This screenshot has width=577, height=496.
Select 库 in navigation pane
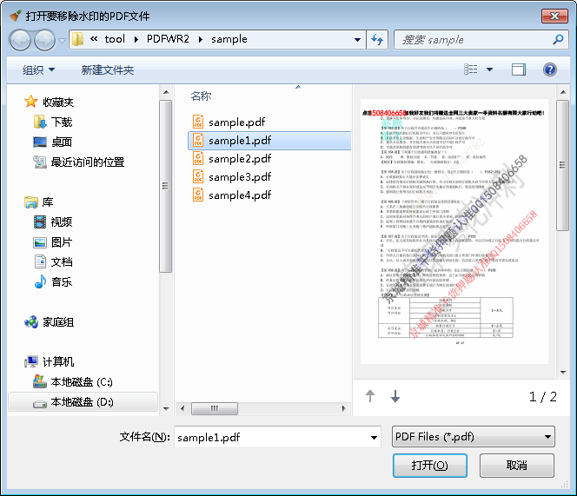point(48,202)
